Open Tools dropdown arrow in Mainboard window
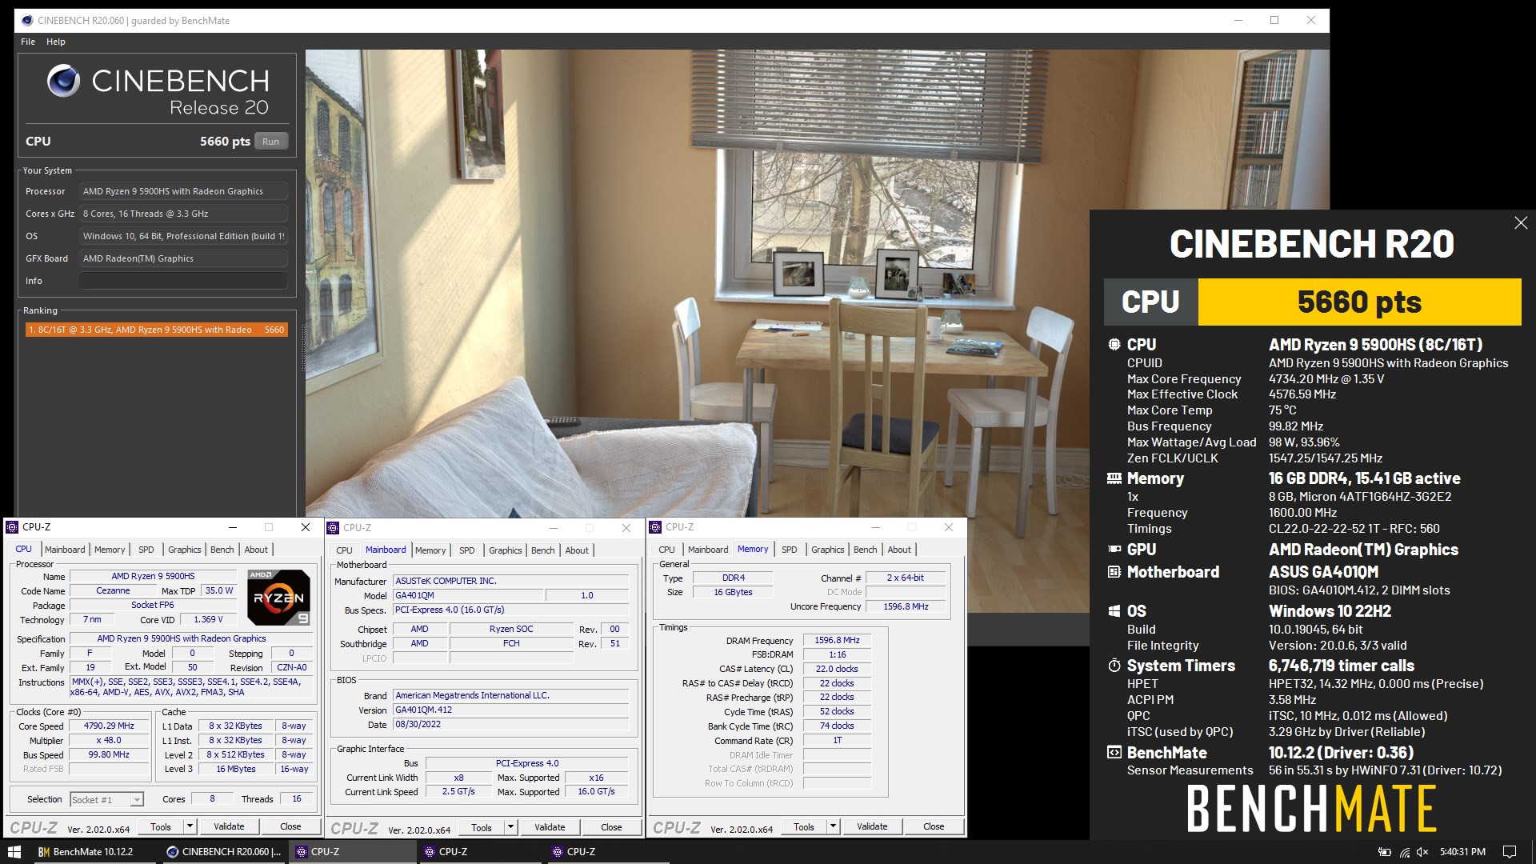 click(510, 827)
